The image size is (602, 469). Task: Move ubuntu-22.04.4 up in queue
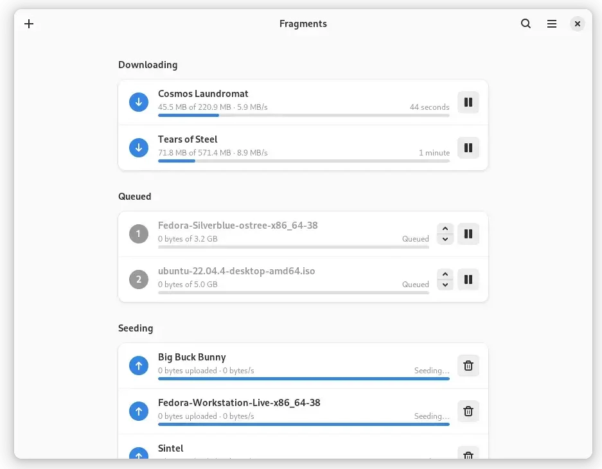[x=445, y=274]
